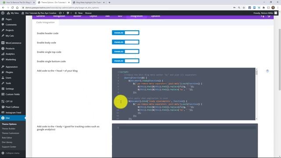The height and width of the screenshot is (158, 281).
Task: Toggle the Enable header code switch
Action: tap(126, 33)
